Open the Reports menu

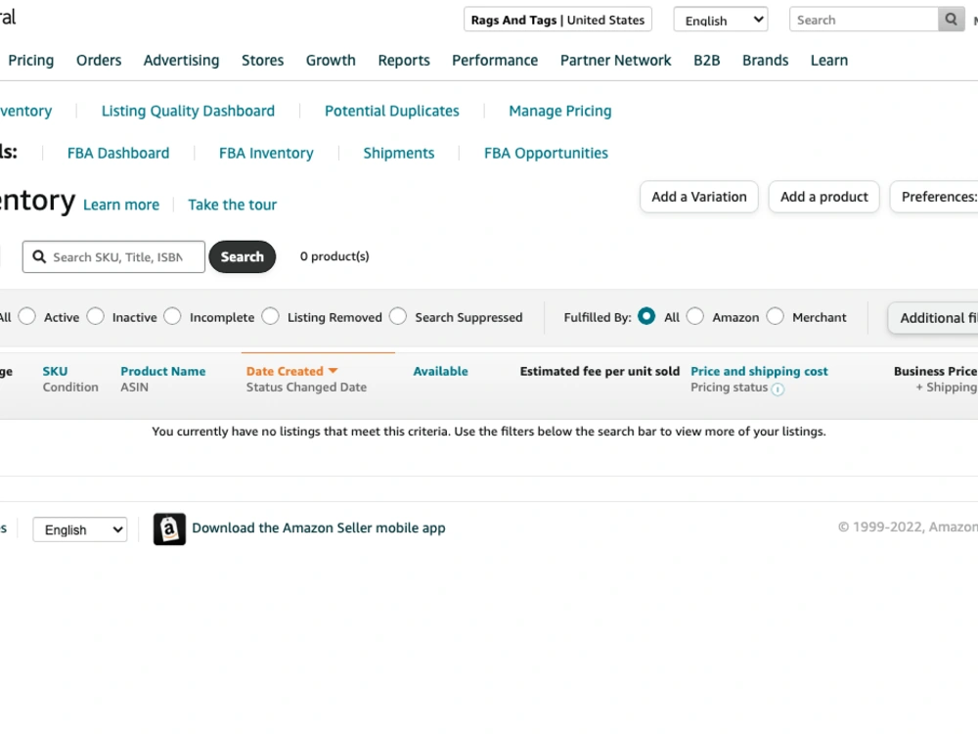coord(404,60)
